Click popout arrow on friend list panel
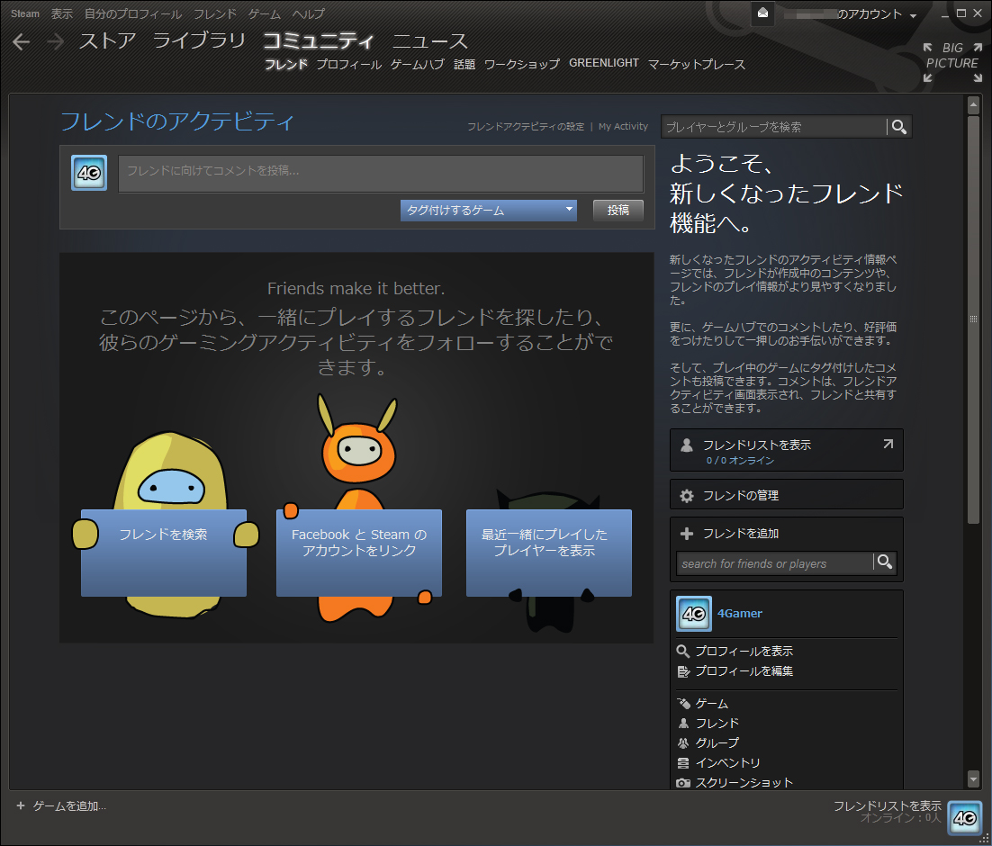992x846 pixels. (888, 445)
